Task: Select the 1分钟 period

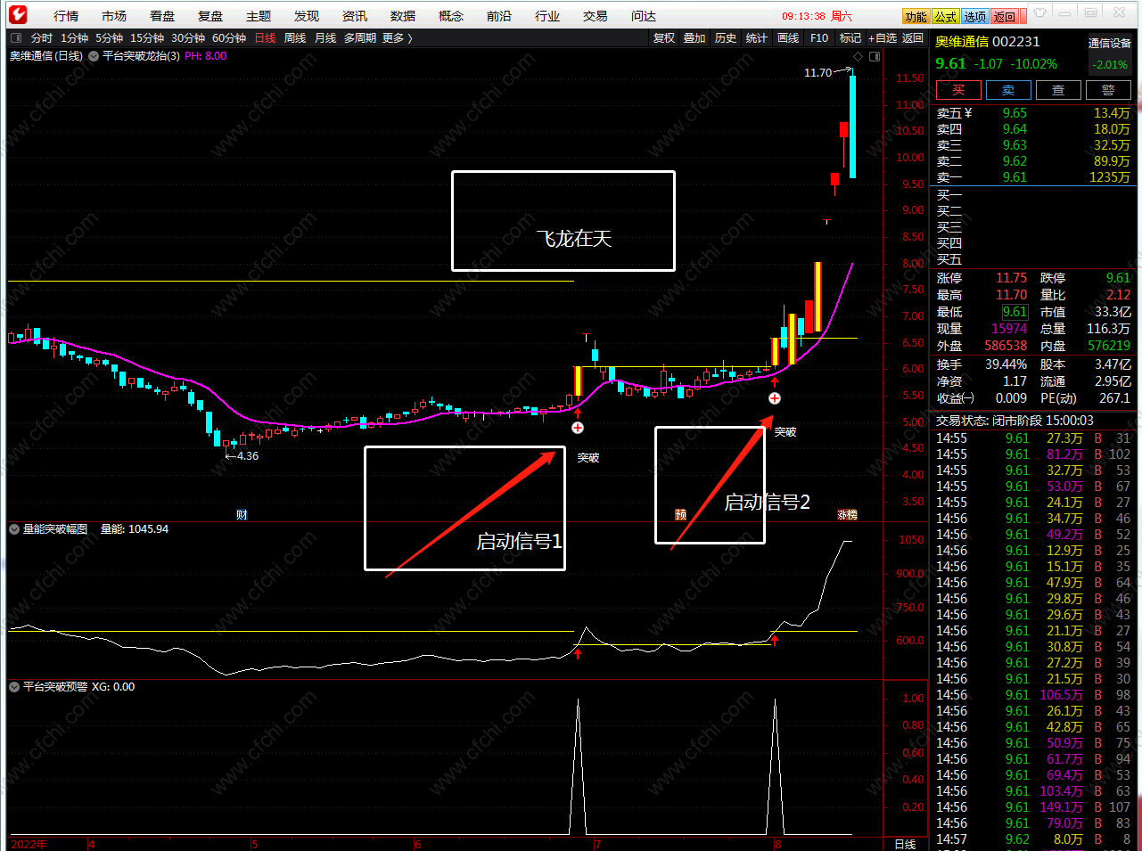Action: [x=74, y=38]
